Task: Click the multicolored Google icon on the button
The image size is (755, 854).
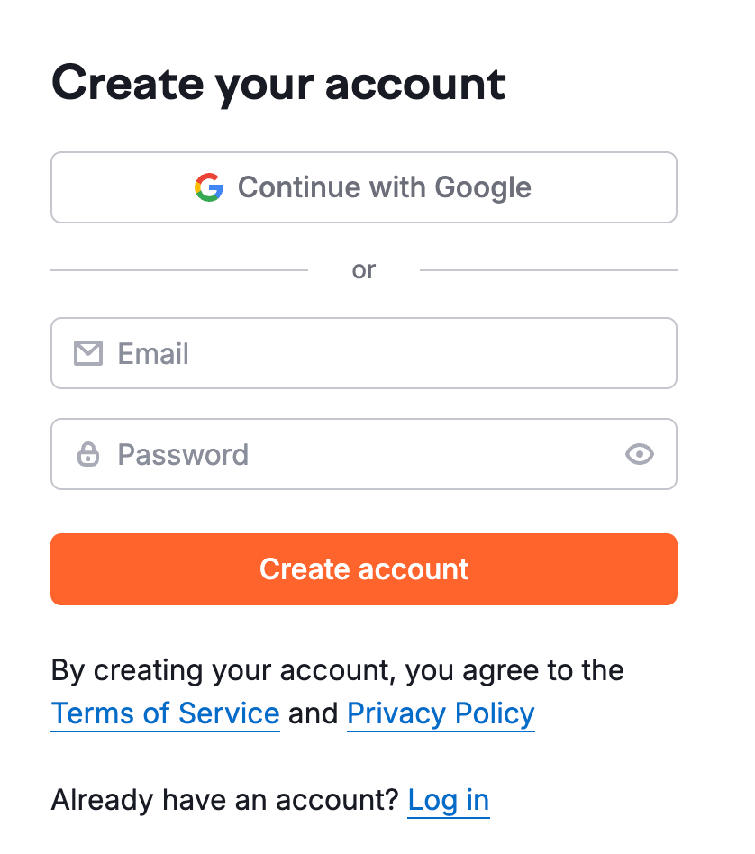Action: [x=208, y=187]
